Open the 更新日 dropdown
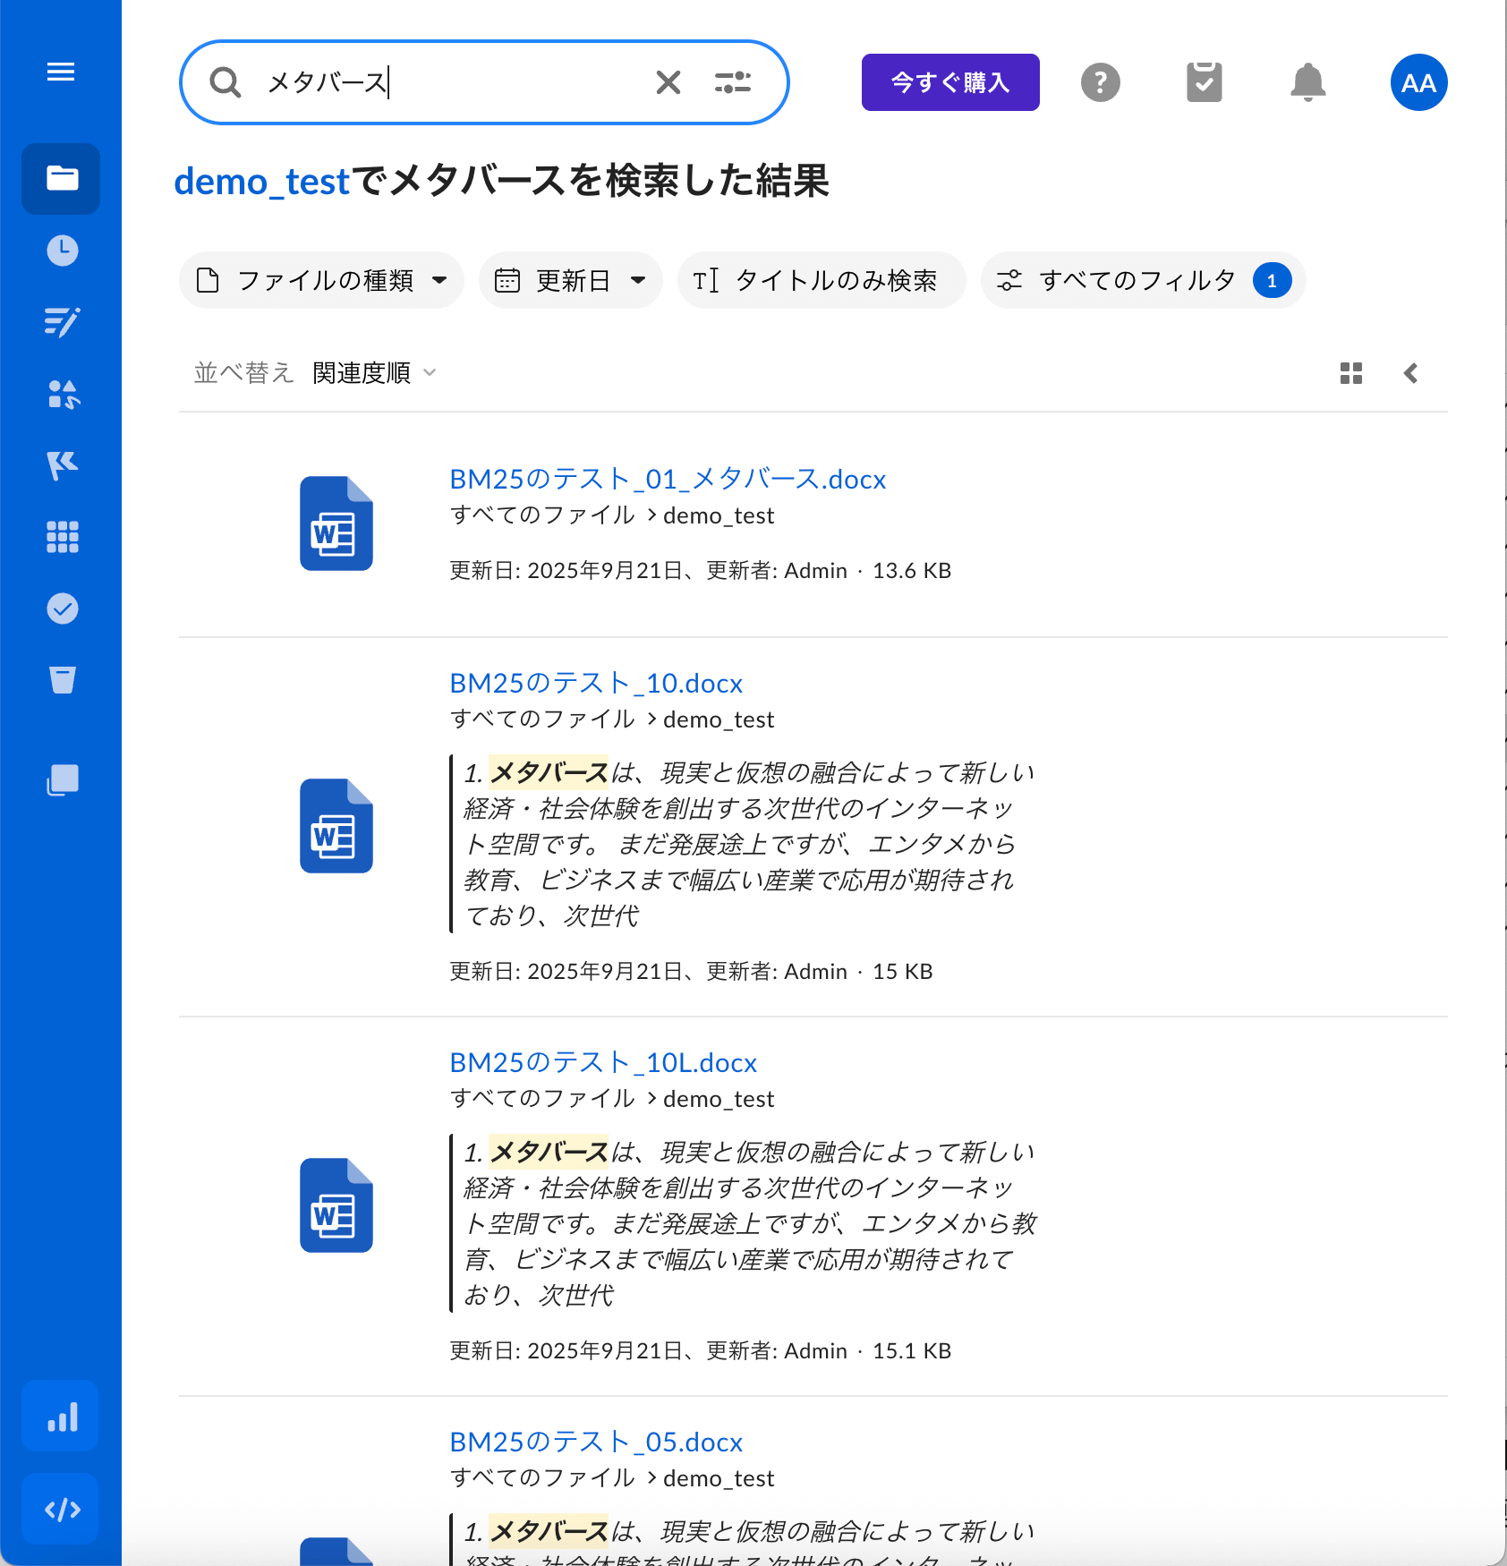 tap(570, 280)
